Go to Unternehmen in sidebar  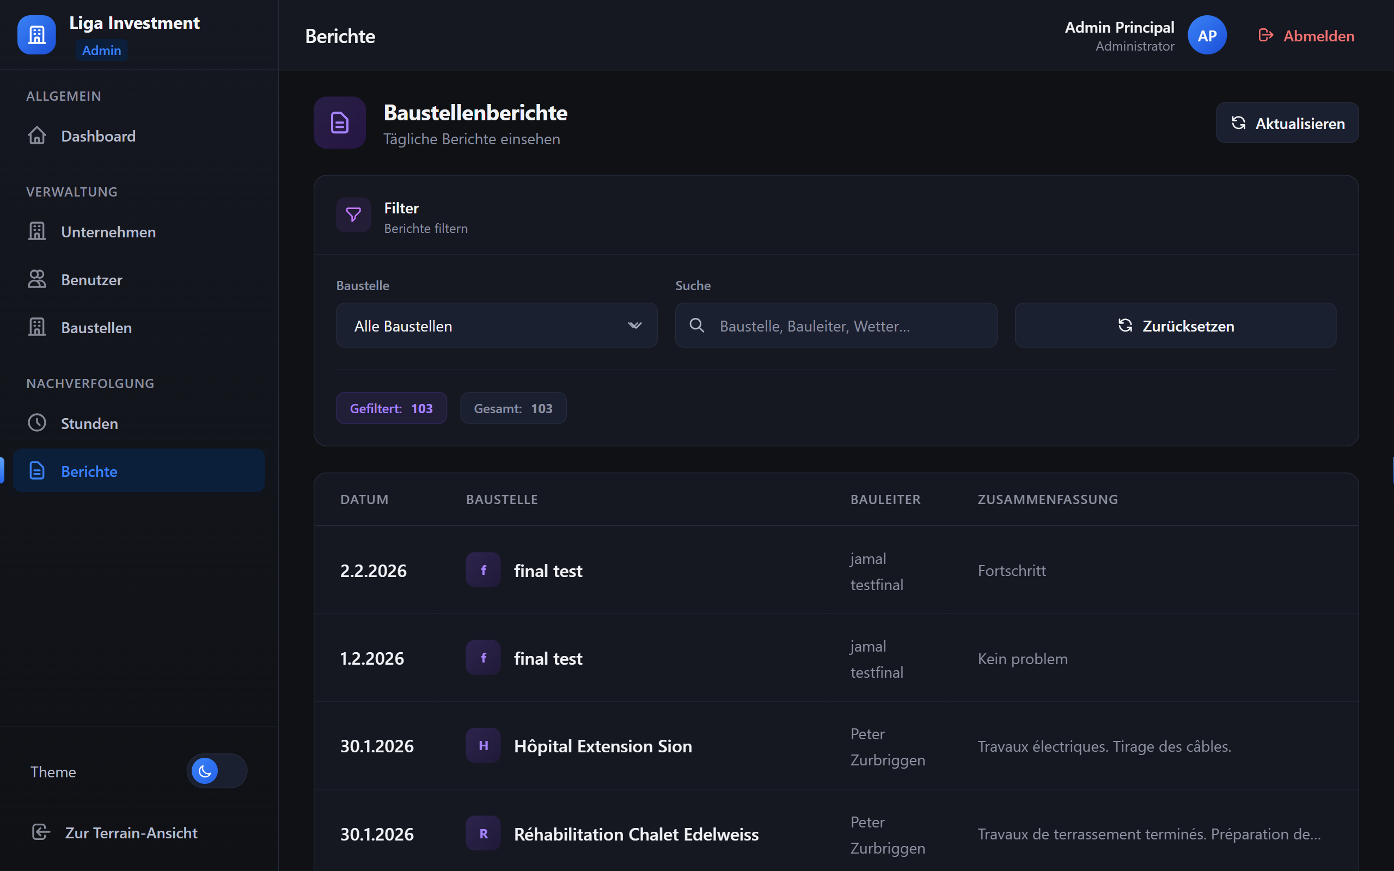coord(108,231)
